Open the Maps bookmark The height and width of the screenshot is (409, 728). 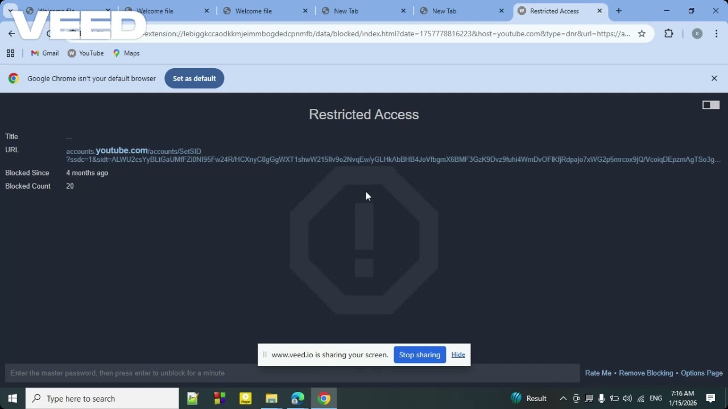pyautogui.click(x=126, y=53)
